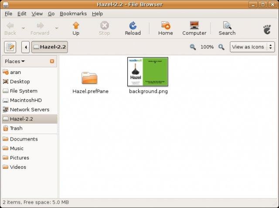
Task: Select Desktop in Places sidebar
Action: (30, 81)
